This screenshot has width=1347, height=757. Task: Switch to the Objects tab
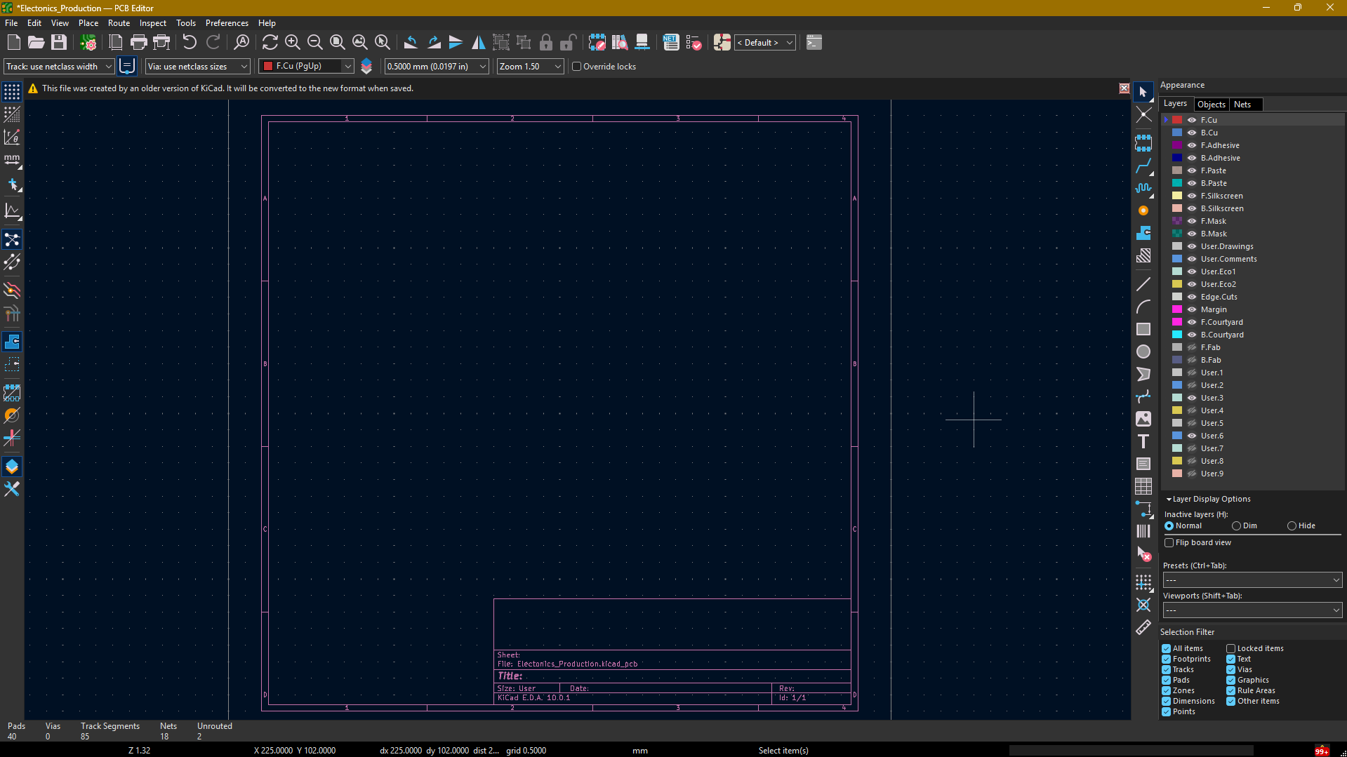click(1212, 105)
